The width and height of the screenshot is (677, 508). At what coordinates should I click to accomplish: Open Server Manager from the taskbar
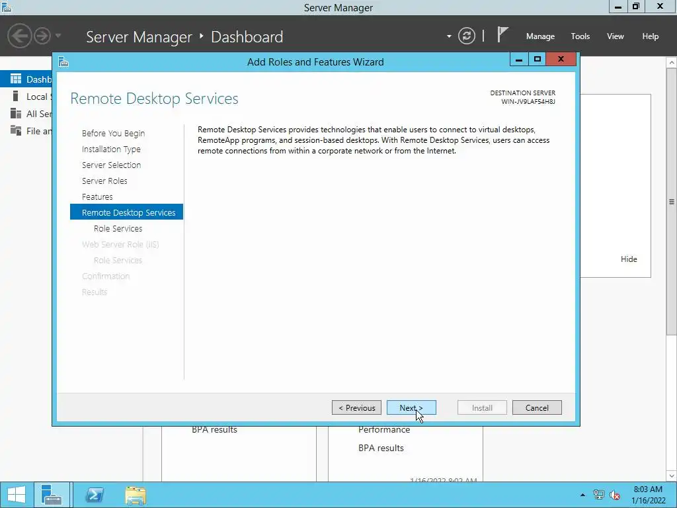coord(52,495)
